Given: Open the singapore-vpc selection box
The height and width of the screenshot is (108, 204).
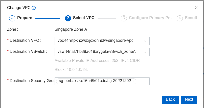Looking at the screenshot, I should tap(99, 41).
